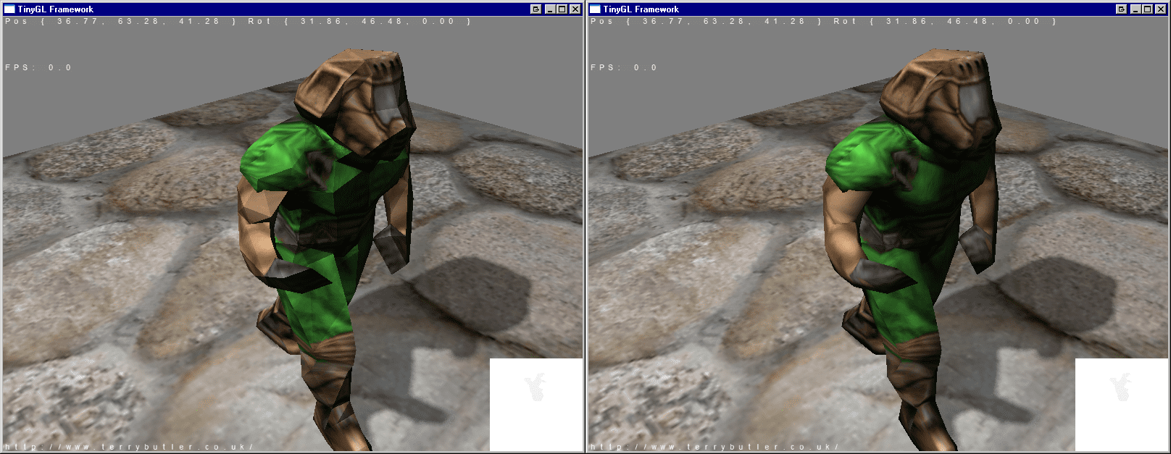Minimize the right TinyGL Framework window

tap(1135, 9)
